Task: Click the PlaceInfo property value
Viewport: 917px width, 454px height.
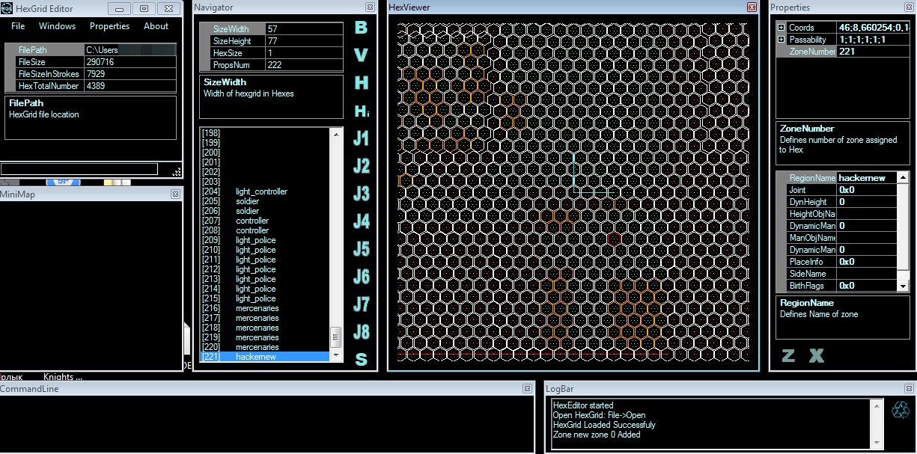Action: pos(867,262)
